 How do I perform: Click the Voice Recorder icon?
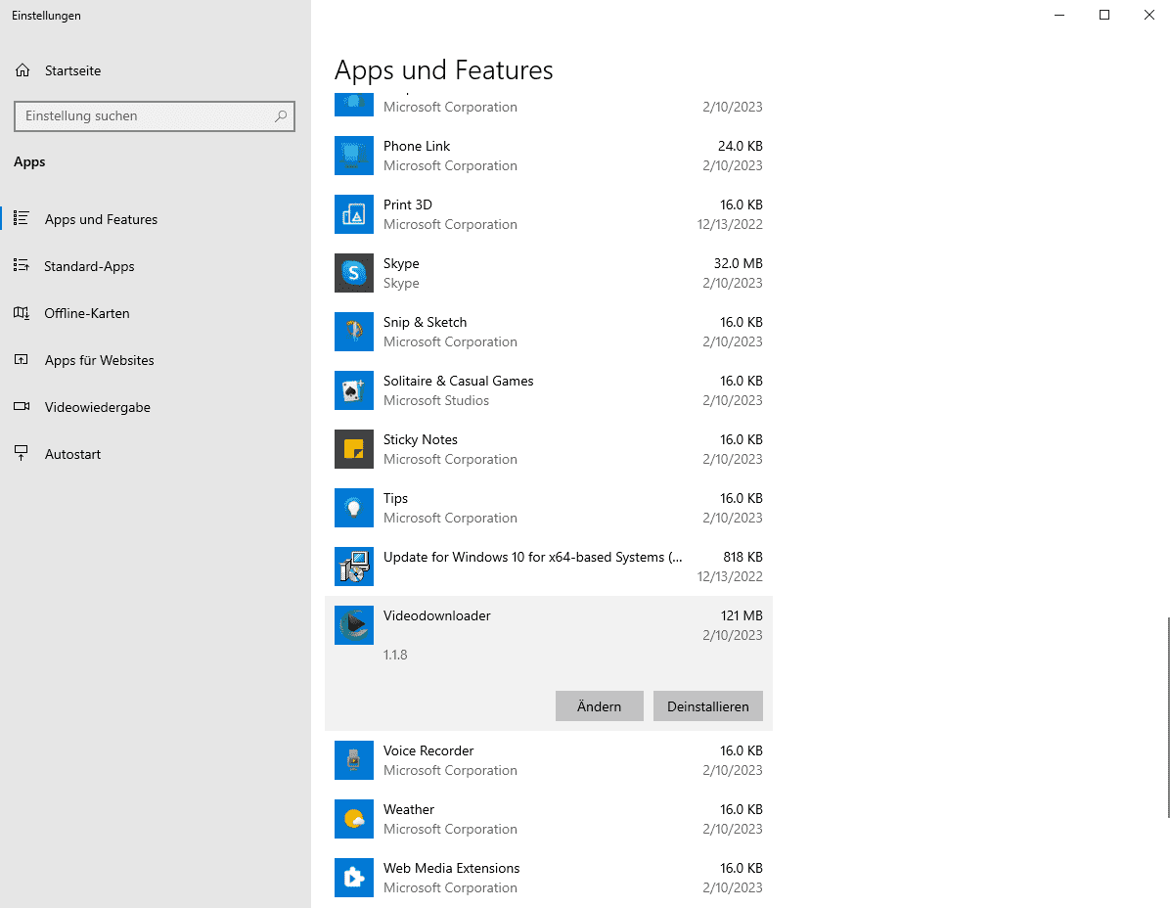pyautogui.click(x=353, y=760)
